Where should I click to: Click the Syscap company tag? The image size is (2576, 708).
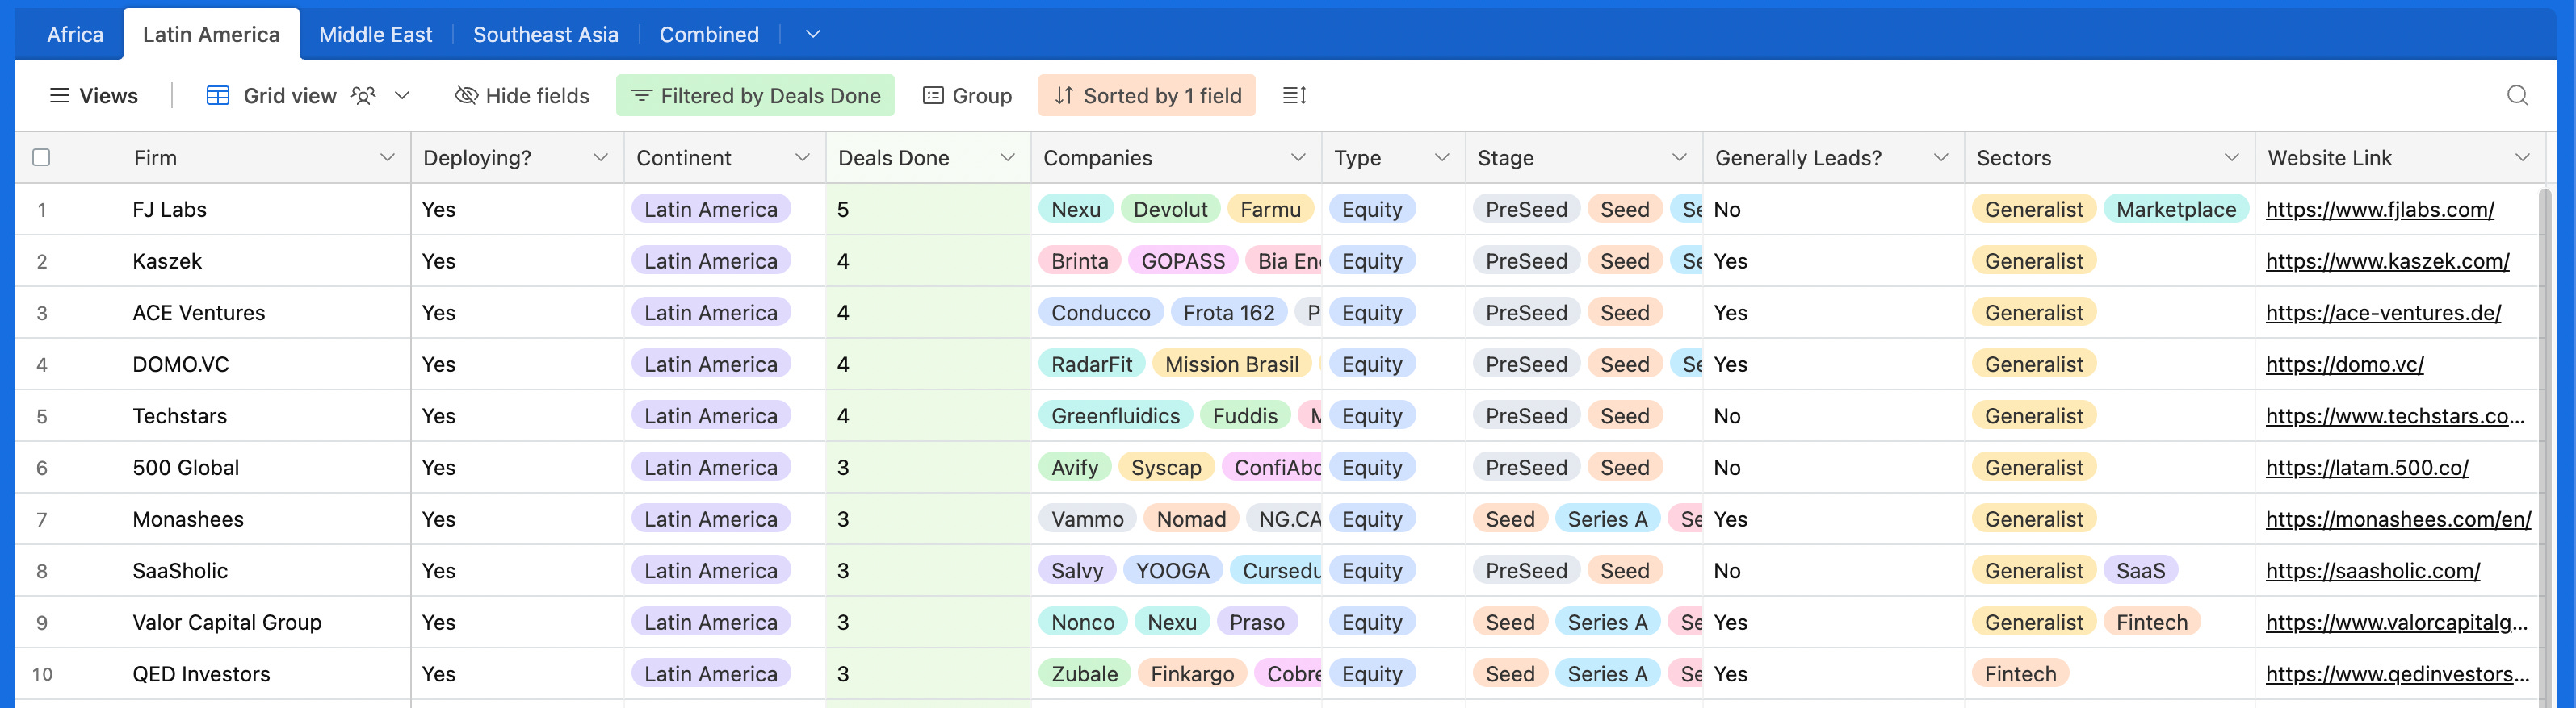(x=1166, y=469)
